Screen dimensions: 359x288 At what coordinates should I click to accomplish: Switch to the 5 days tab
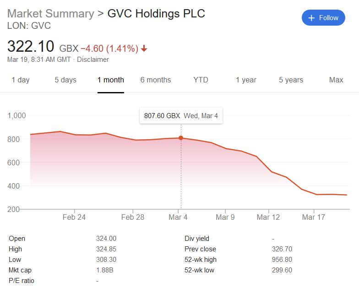[65, 80]
